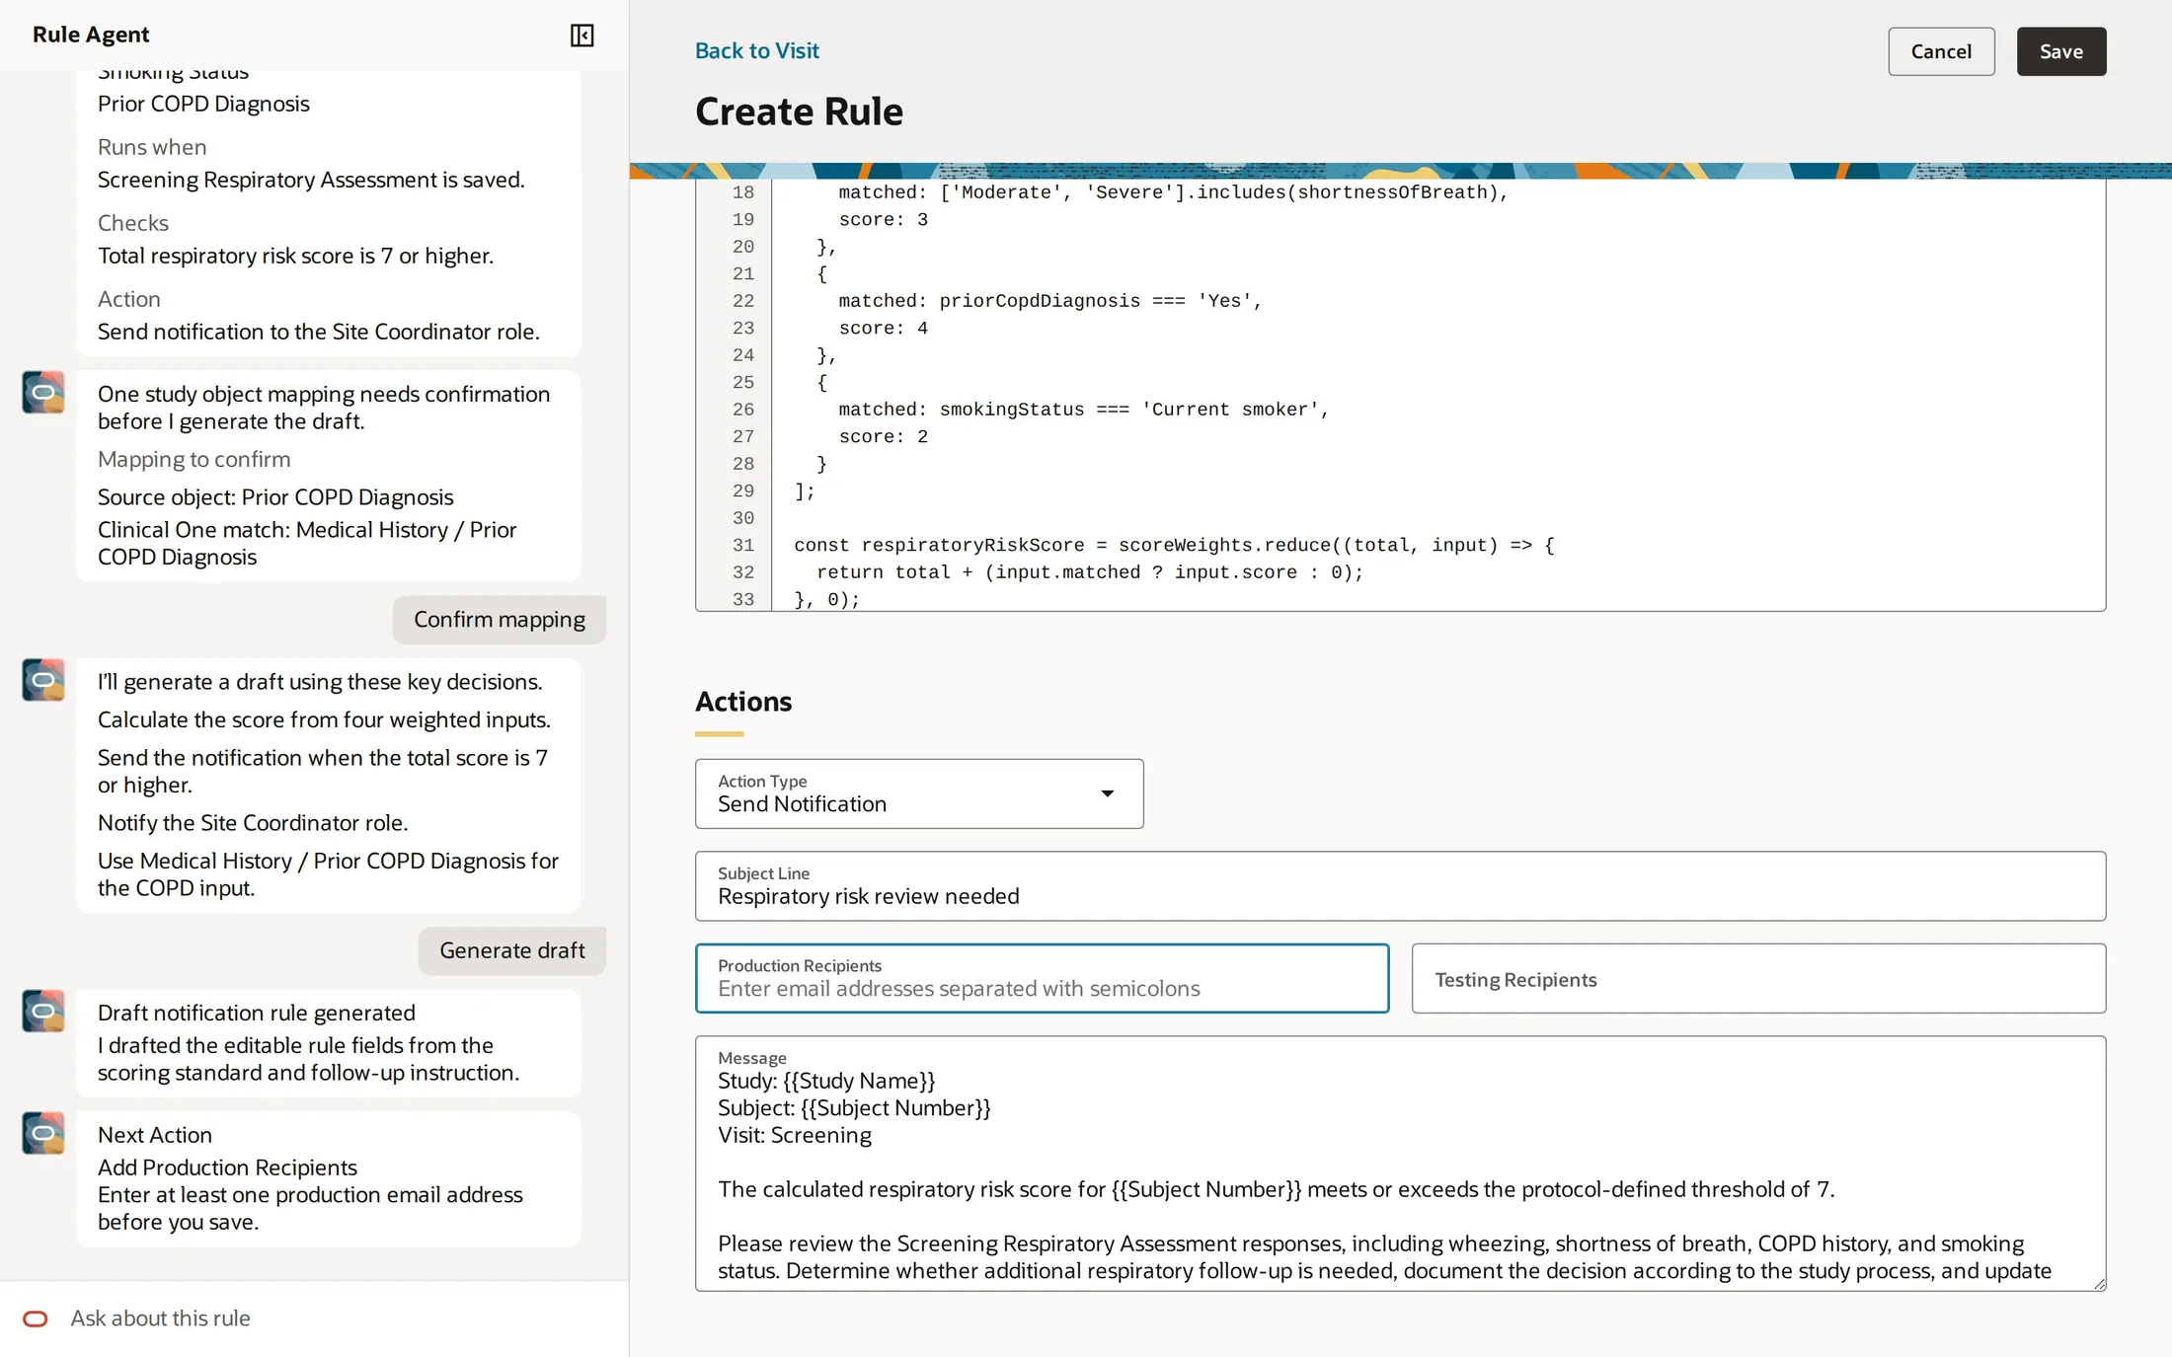Click code line 32 return total statement
Screen dimensions: 2172x1357
[x=1090, y=572]
